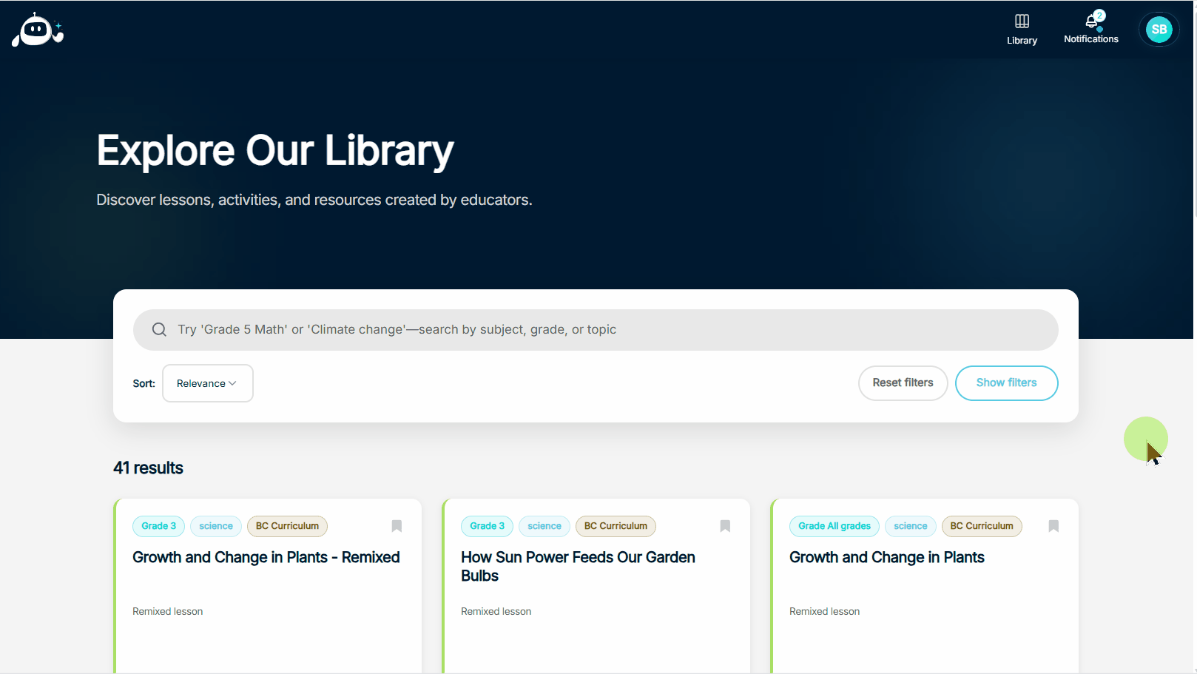Open the Growth and Change in Plants lesson
This screenshot has height=674, width=1197.
pos(886,558)
